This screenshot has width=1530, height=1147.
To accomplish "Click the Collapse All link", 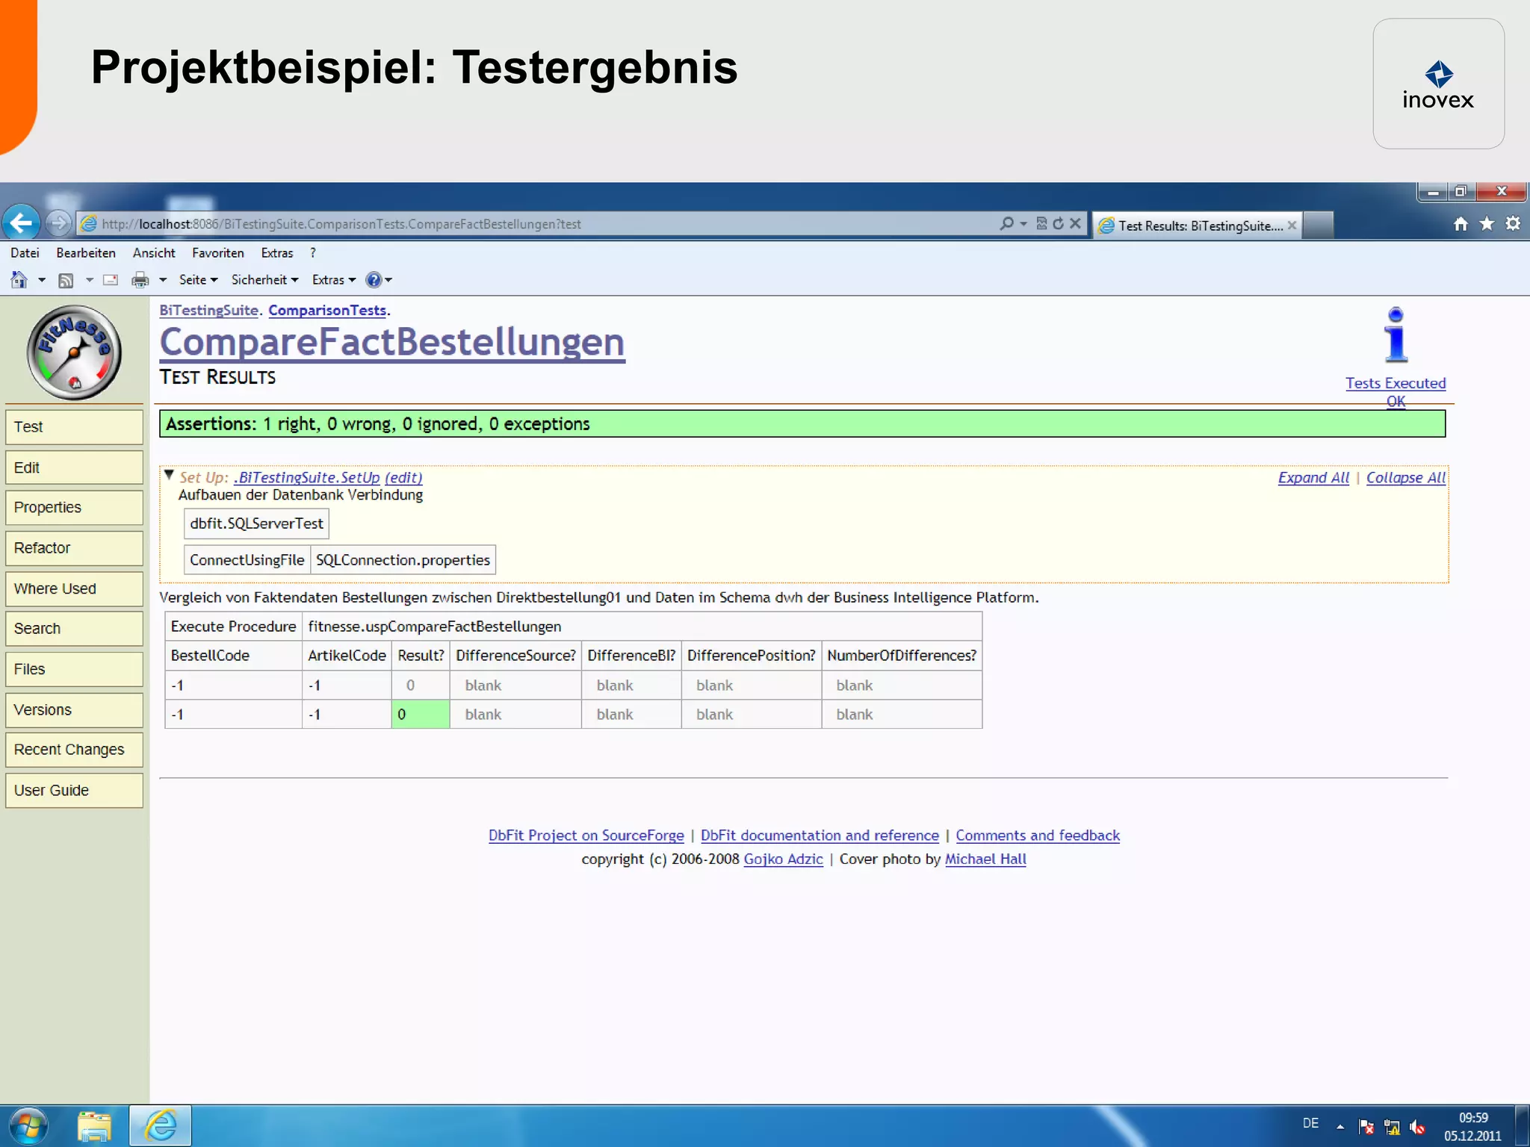I will (x=1406, y=477).
